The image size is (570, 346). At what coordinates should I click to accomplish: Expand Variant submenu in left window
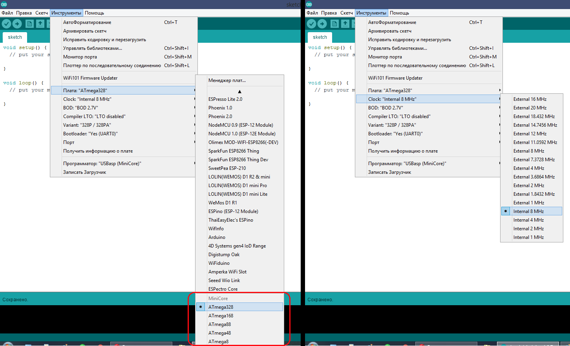[x=124, y=125]
